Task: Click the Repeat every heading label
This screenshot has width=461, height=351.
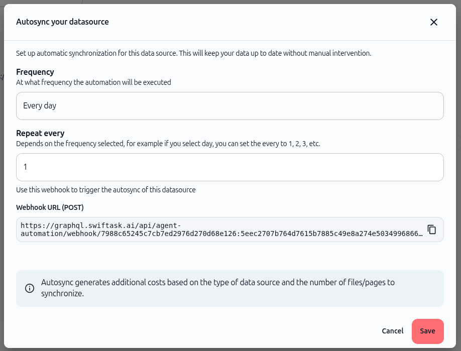Action: (40, 133)
